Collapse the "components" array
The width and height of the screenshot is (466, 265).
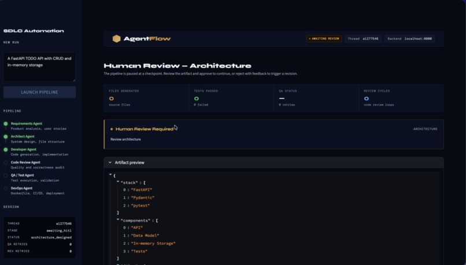click(x=118, y=219)
